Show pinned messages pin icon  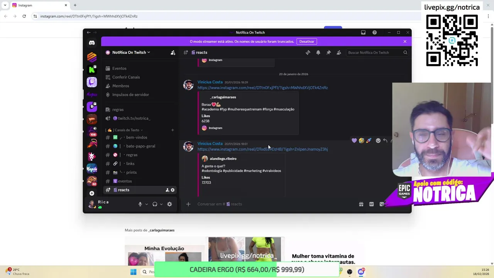328,53
